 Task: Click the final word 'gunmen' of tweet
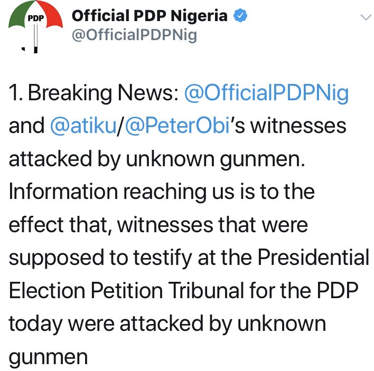point(48,358)
